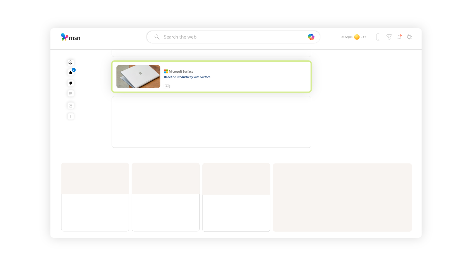Viewport: 472px width, 266px height.
Task: Open the Los Angeles weather widget
Action: [353, 37]
